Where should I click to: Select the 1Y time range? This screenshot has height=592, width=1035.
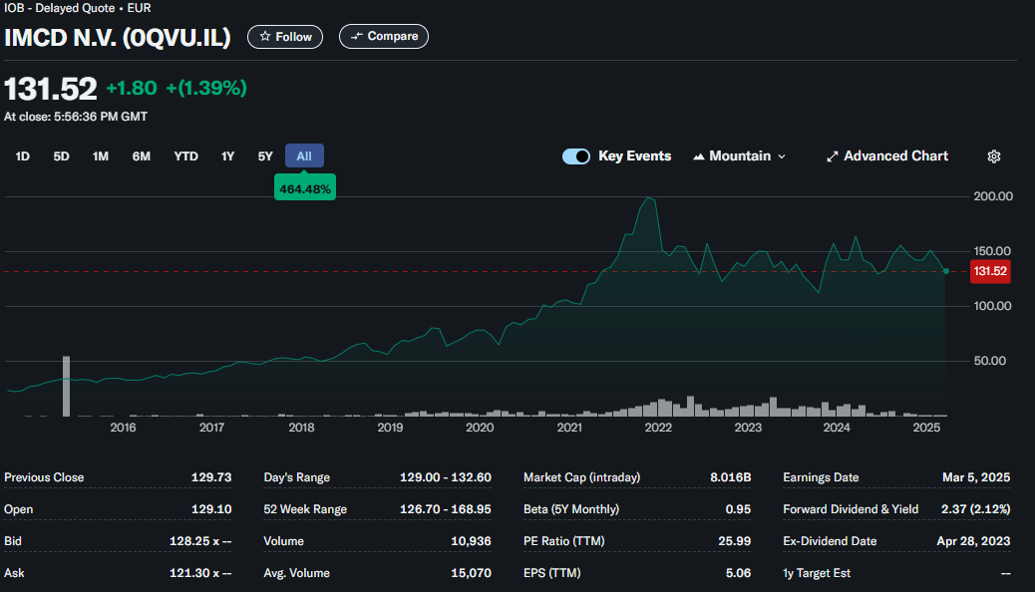tap(227, 156)
